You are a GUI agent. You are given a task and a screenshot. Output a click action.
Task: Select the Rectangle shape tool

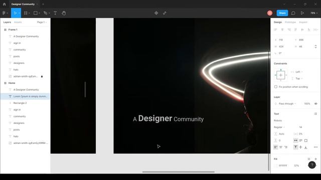tap(36, 13)
